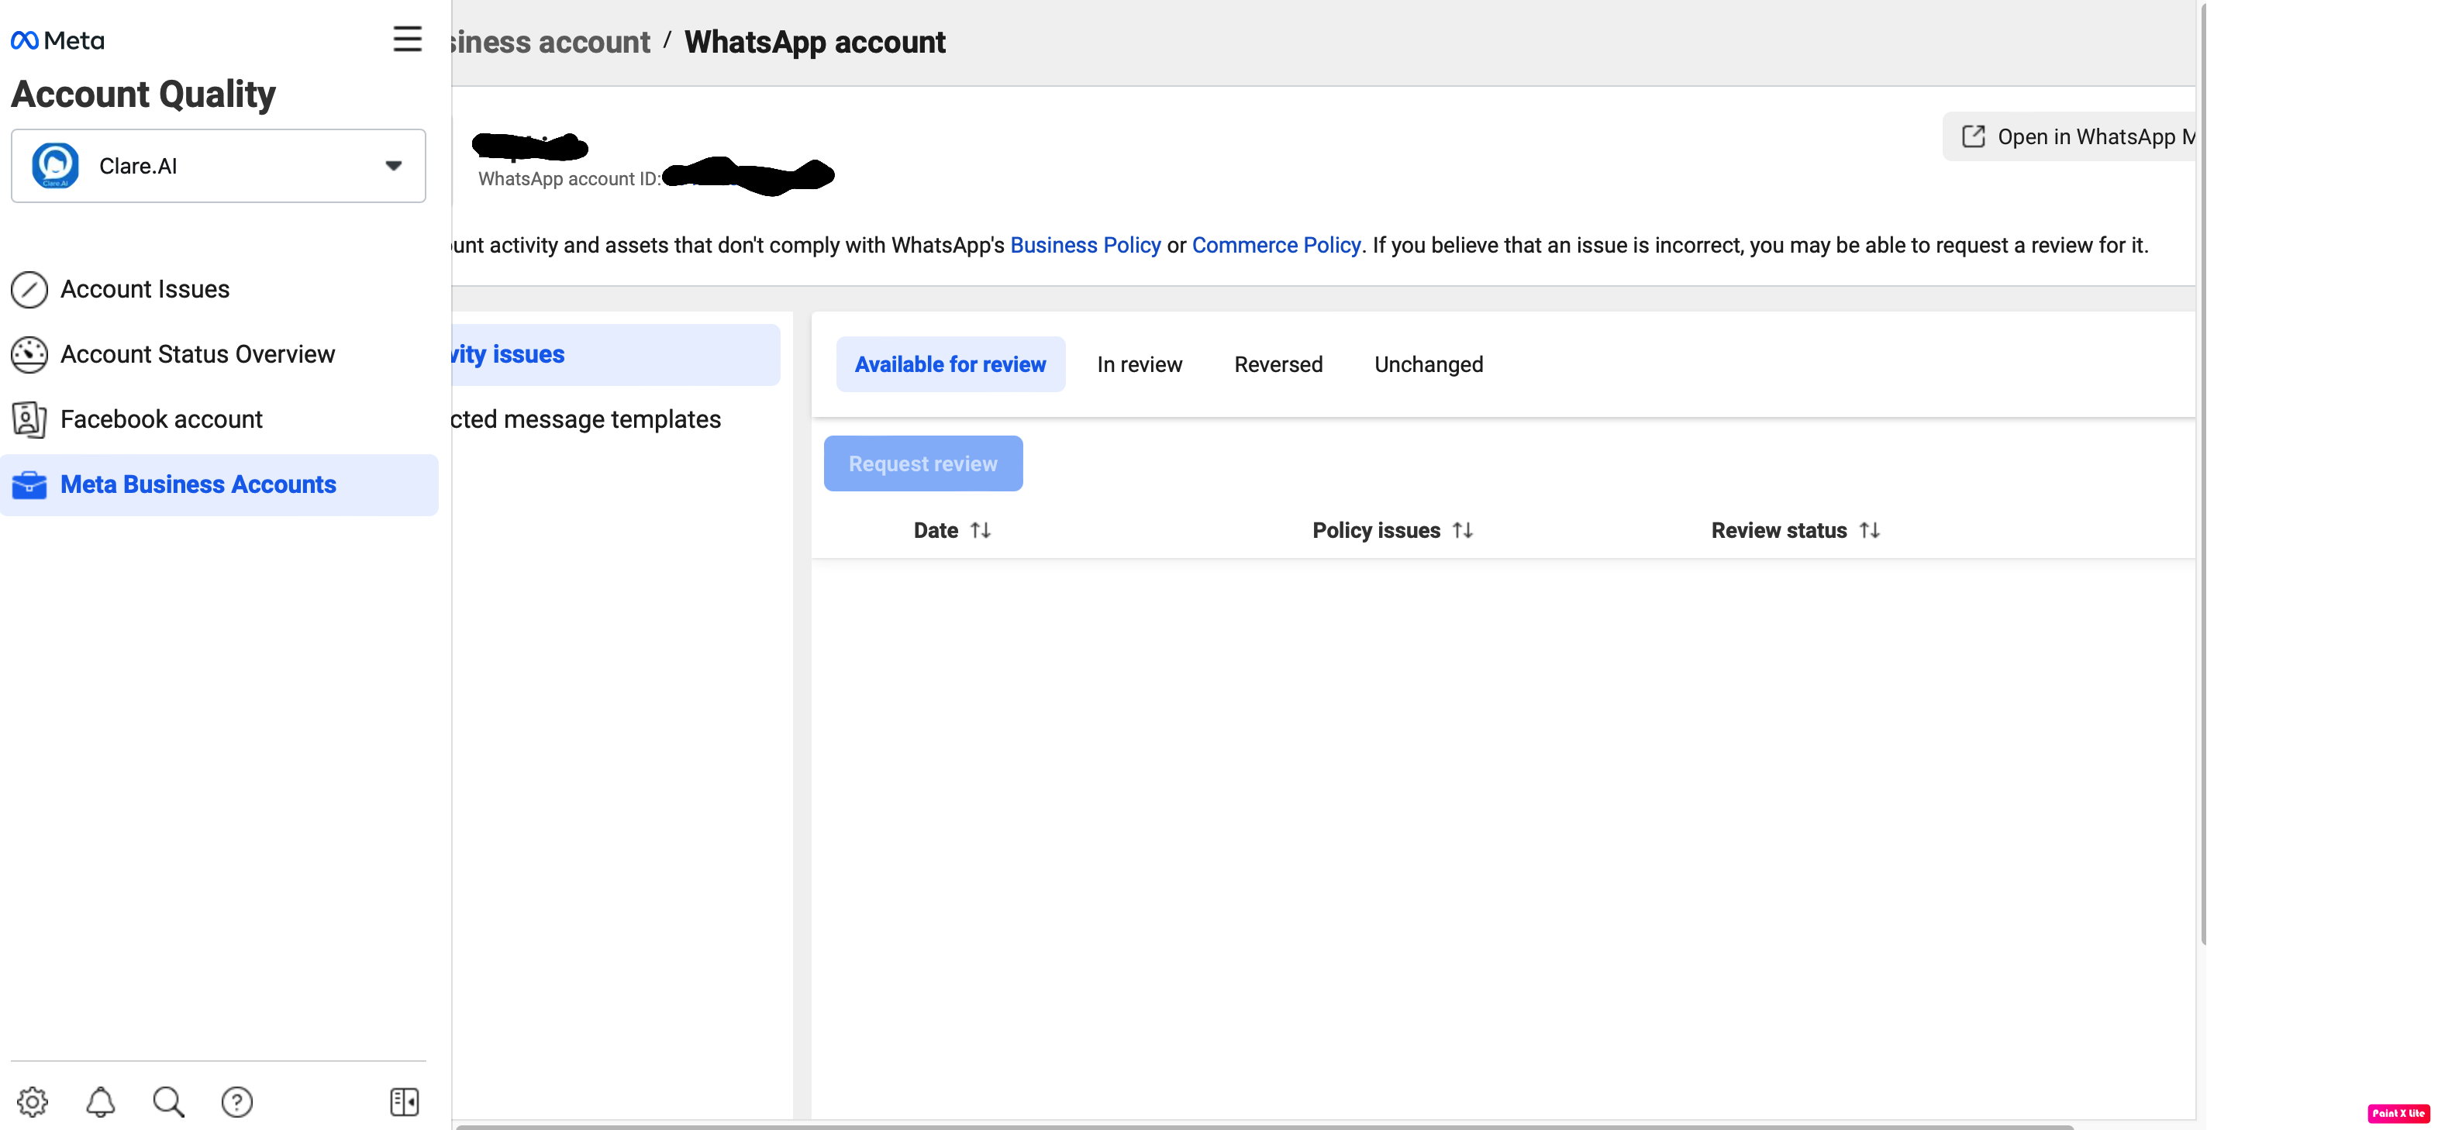Viewport: 2438px width, 1130px height.
Task: Select Available for review tab
Action: 950,364
